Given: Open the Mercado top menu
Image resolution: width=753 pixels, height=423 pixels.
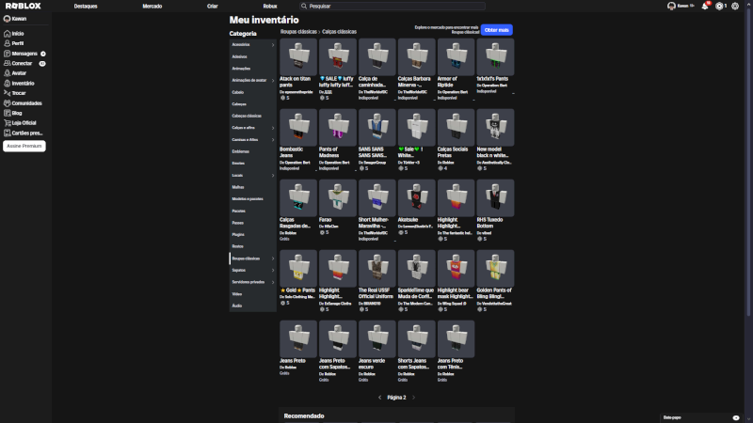Looking at the screenshot, I should 152,7.
